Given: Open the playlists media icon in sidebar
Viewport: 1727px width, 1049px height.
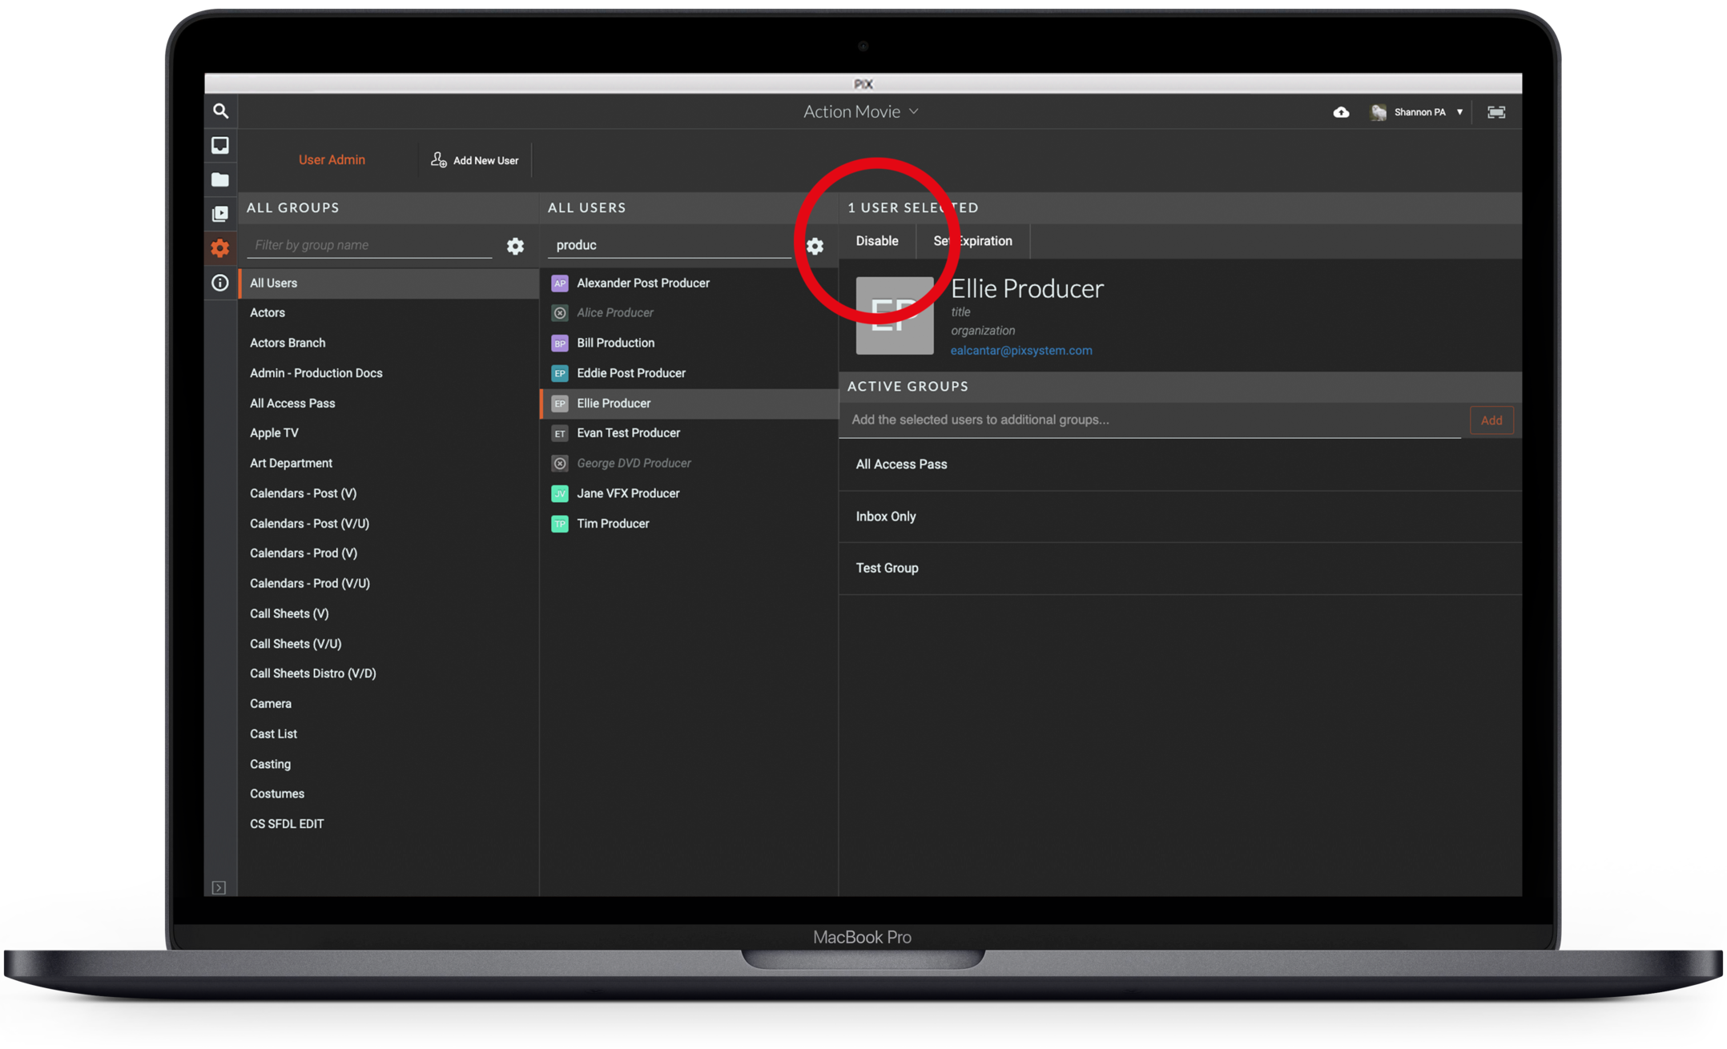Looking at the screenshot, I should tap(220, 214).
